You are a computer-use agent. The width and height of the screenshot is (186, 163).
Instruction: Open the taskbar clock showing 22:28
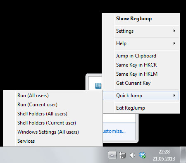[164, 155]
